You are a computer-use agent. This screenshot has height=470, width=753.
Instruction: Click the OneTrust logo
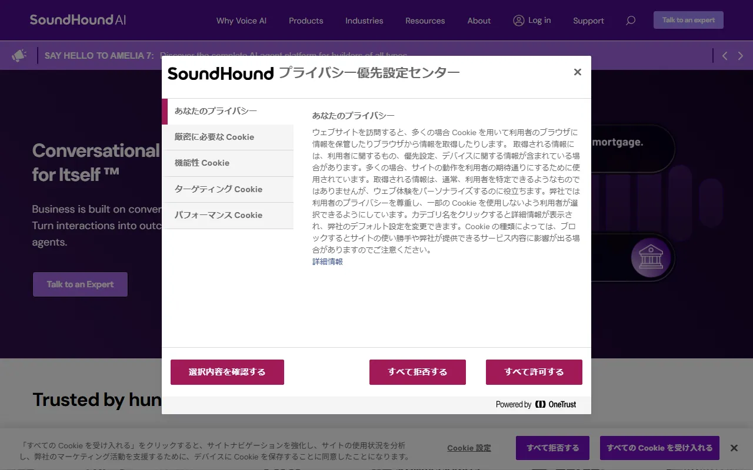point(555,404)
